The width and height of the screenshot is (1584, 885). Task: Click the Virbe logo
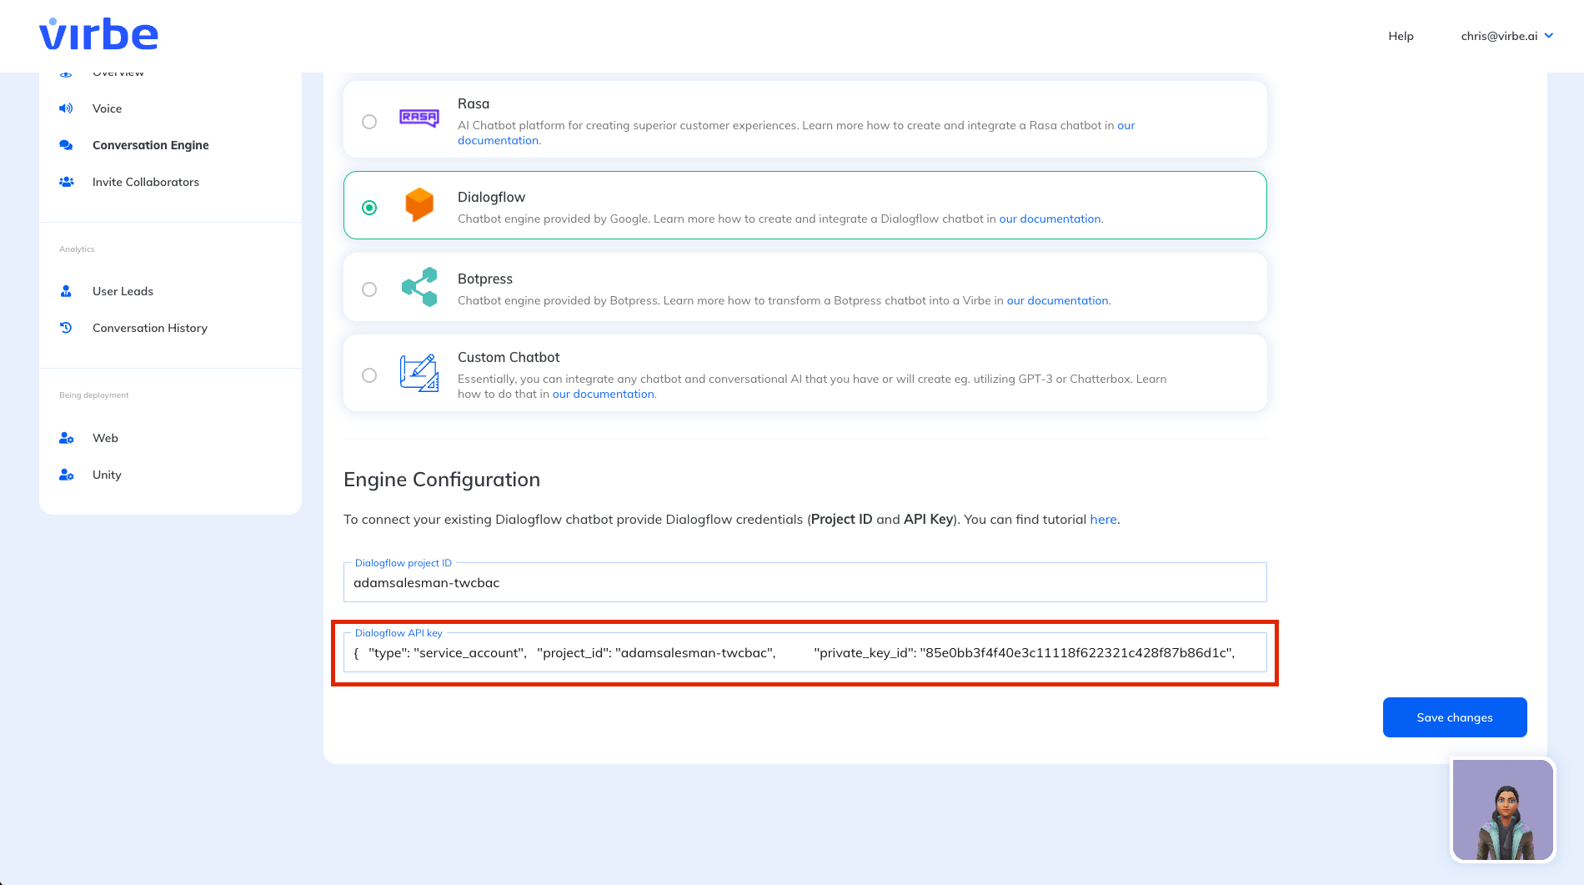click(x=98, y=34)
